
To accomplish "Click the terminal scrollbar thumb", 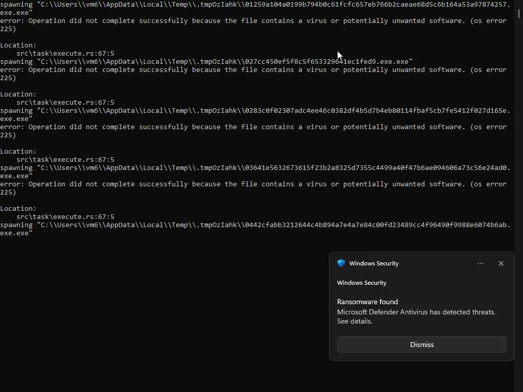I will [519, 13].
